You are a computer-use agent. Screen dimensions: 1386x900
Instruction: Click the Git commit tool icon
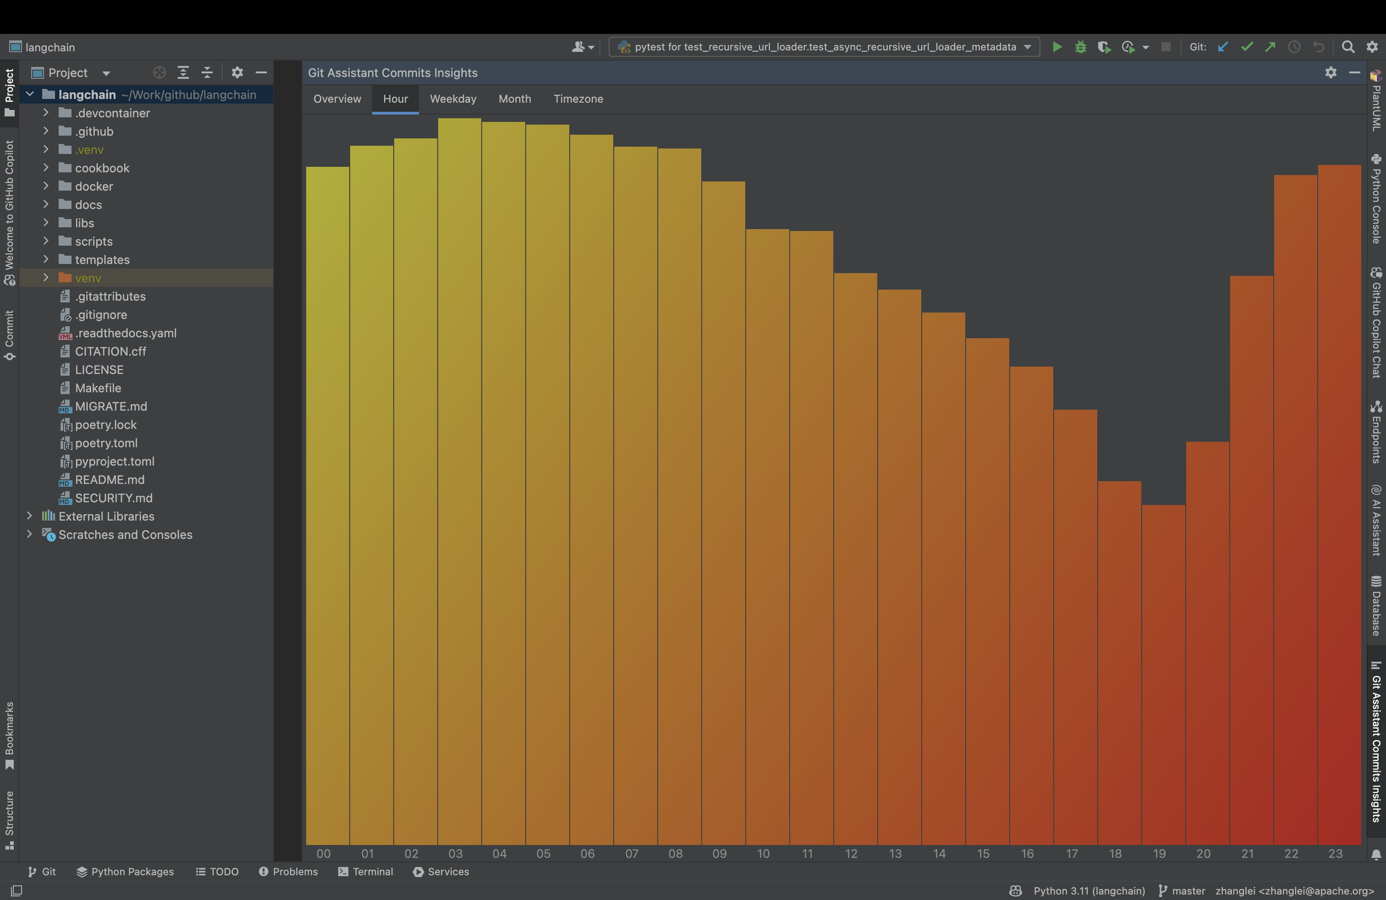pos(1249,48)
